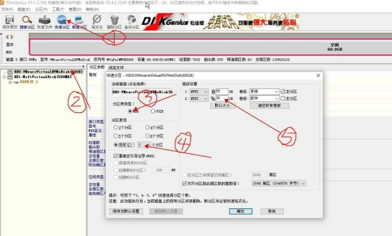Select HD0:VMwareVirtualNVMeDisk(60GB) in the tree
The image size is (392, 236).
(x=48, y=72)
